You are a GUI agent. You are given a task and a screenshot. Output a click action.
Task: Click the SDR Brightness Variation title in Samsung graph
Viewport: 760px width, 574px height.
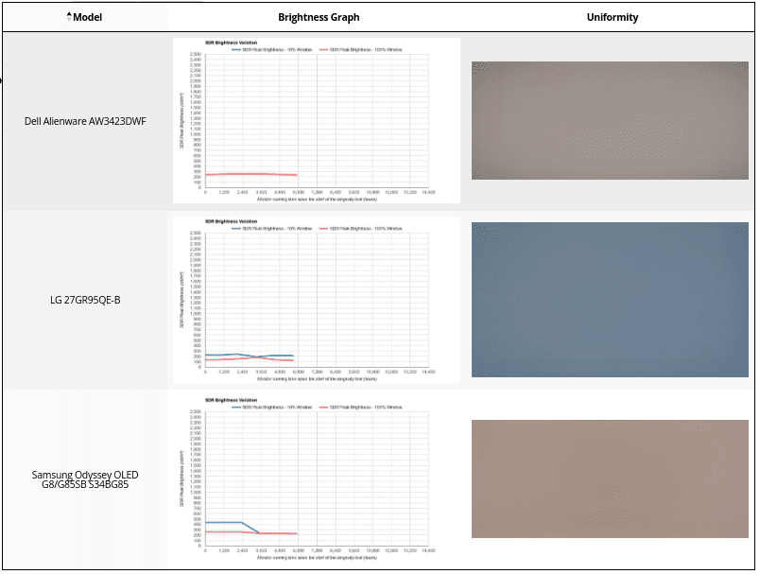[x=232, y=400]
